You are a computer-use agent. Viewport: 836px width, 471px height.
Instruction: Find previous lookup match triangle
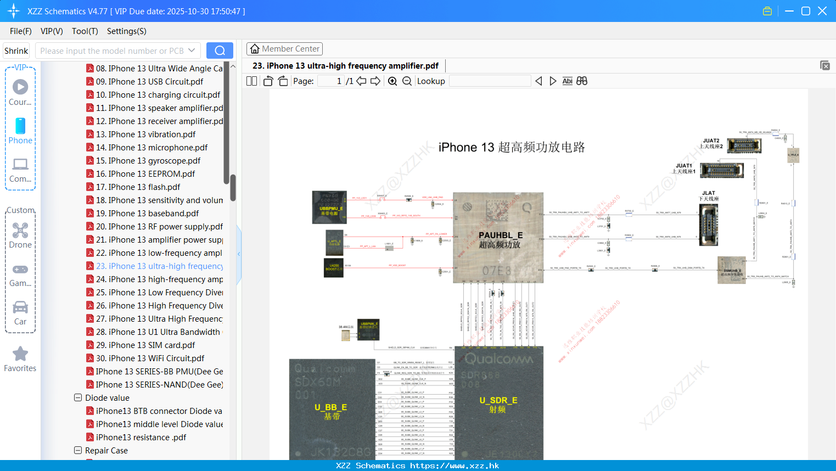pyautogui.click(x=538, y=81)
